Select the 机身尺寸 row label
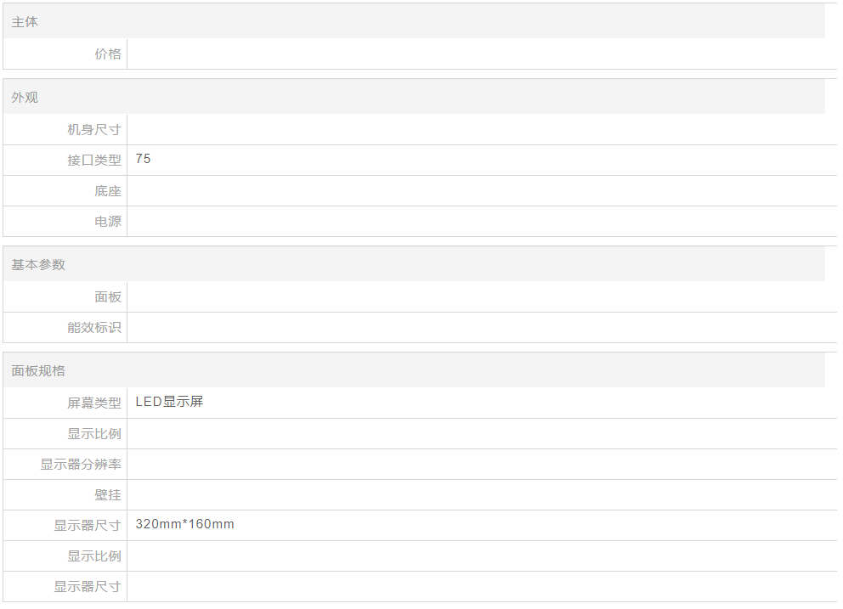The height and width of the screenshot is (609, 843). pos(94,130)
